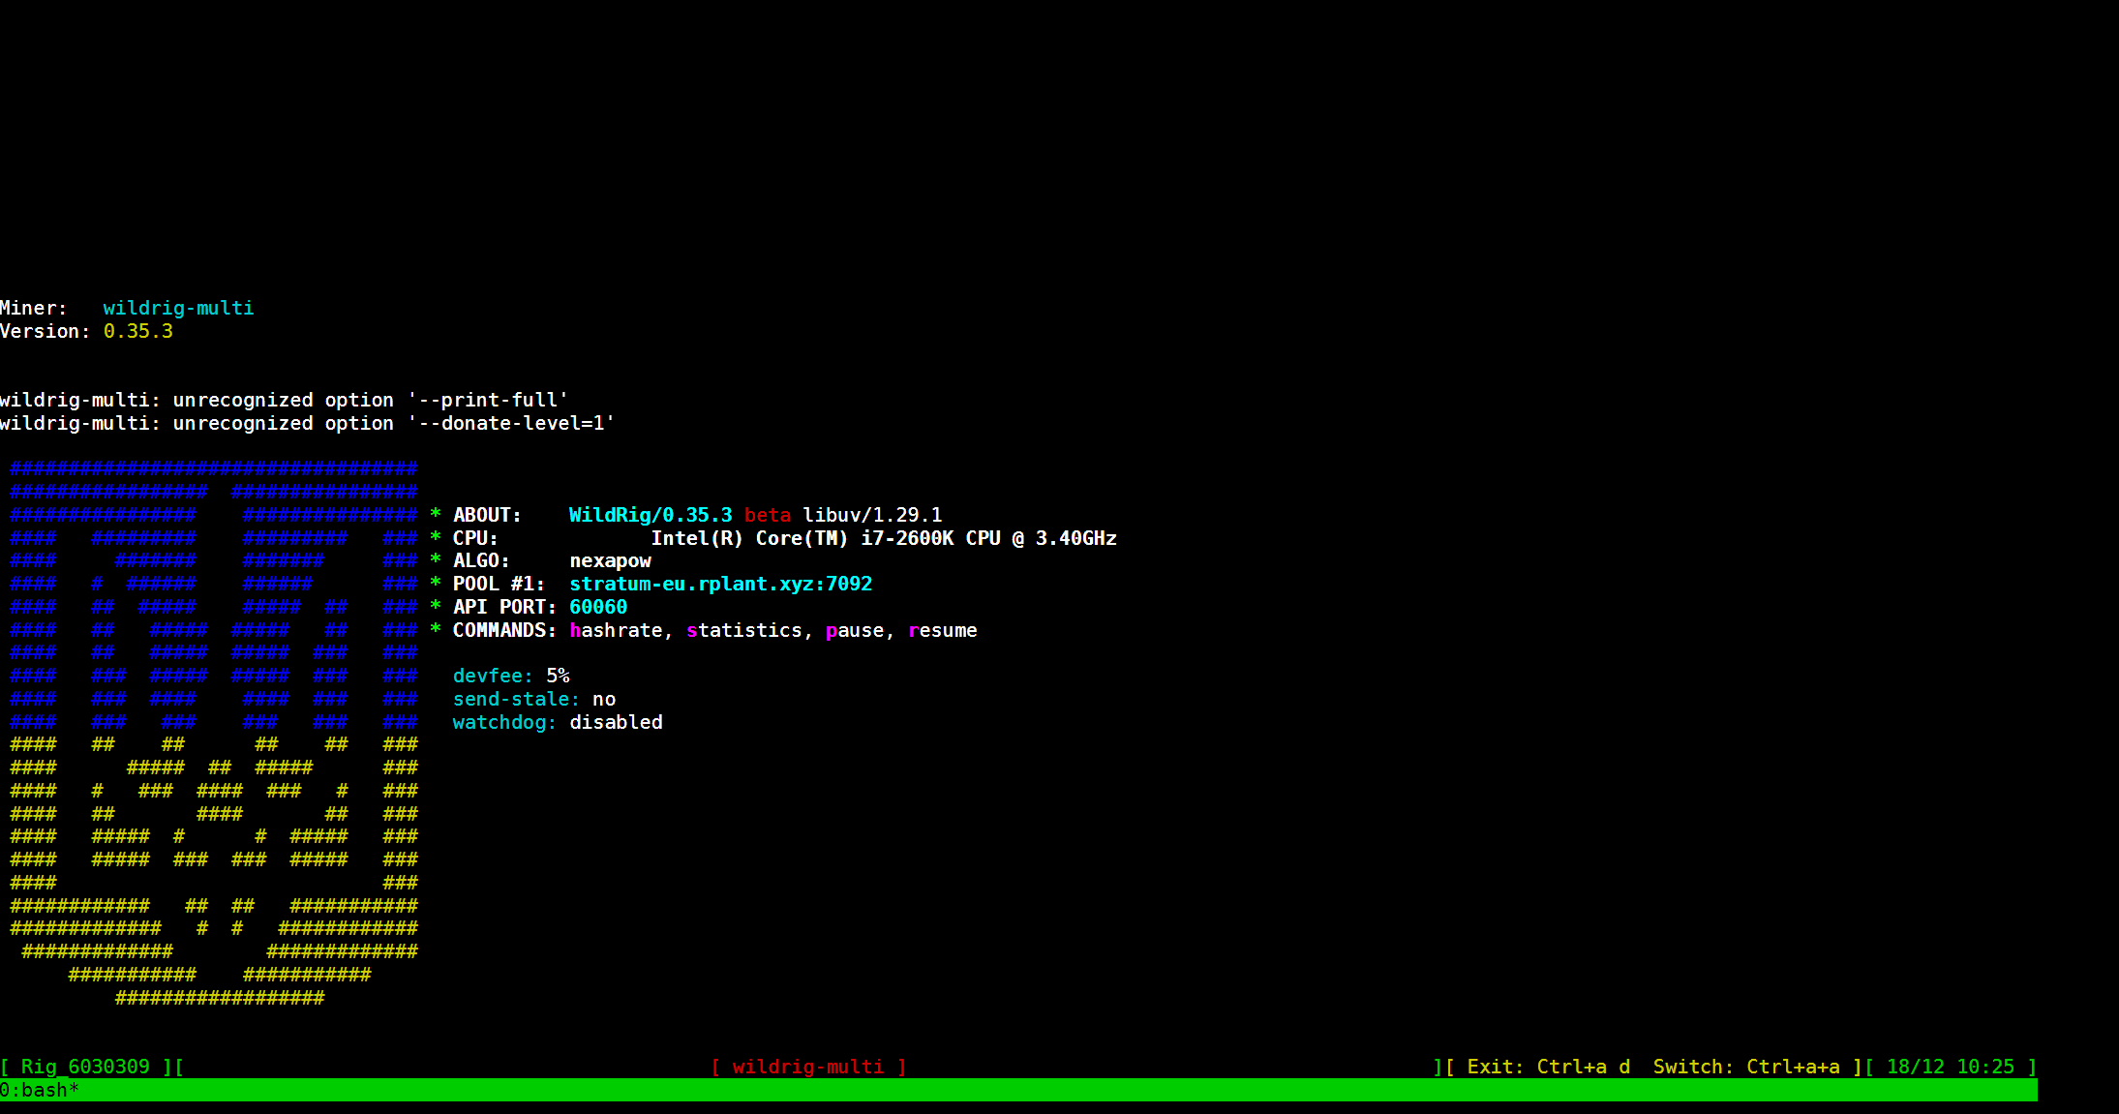Click the 18/12 10:25 clock display
The width and height of the screenshot is (2119, 1114).
(1953, 1067)
